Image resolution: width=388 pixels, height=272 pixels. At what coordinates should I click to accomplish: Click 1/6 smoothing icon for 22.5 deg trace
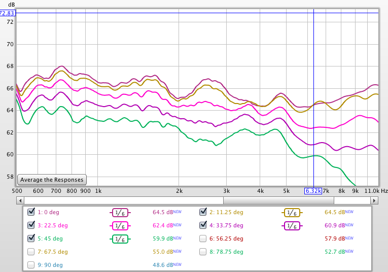click(118, 226)
